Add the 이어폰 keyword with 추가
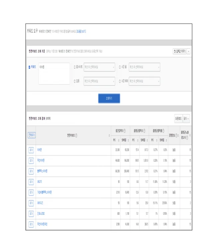Image resolution: width=217 pixels, height=233 pixels. point(31,150)
